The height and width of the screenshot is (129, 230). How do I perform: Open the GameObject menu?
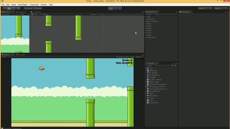(23, 5)
